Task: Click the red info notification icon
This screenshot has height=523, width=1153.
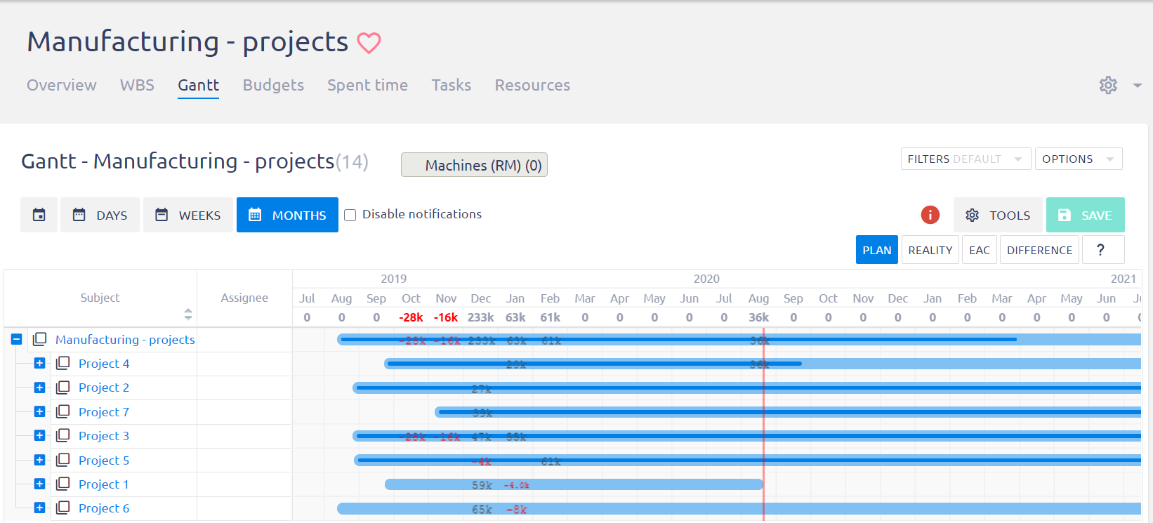Action: click(930, 215)
